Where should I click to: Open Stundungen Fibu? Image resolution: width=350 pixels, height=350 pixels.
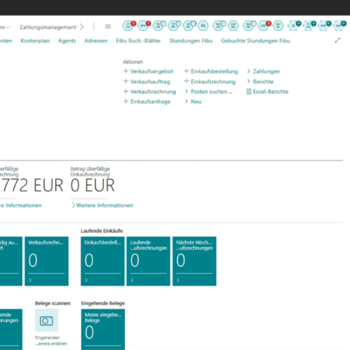coord(191,41)
